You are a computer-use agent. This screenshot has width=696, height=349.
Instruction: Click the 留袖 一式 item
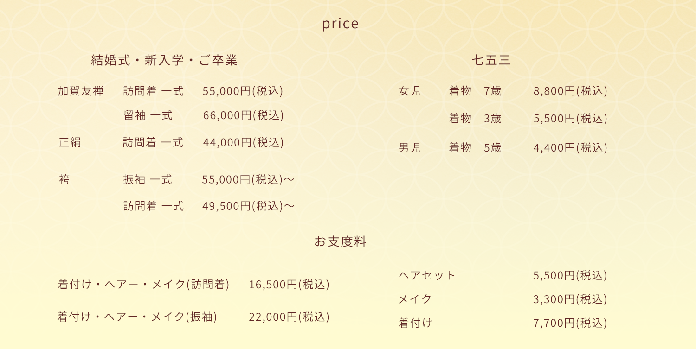[x=148, y=115]
